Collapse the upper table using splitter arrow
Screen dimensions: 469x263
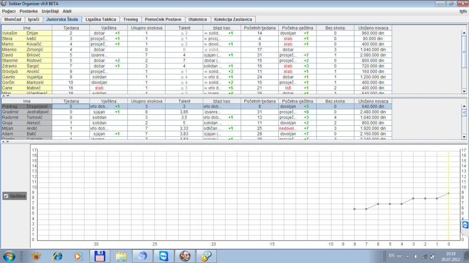(x=3, y=96)
